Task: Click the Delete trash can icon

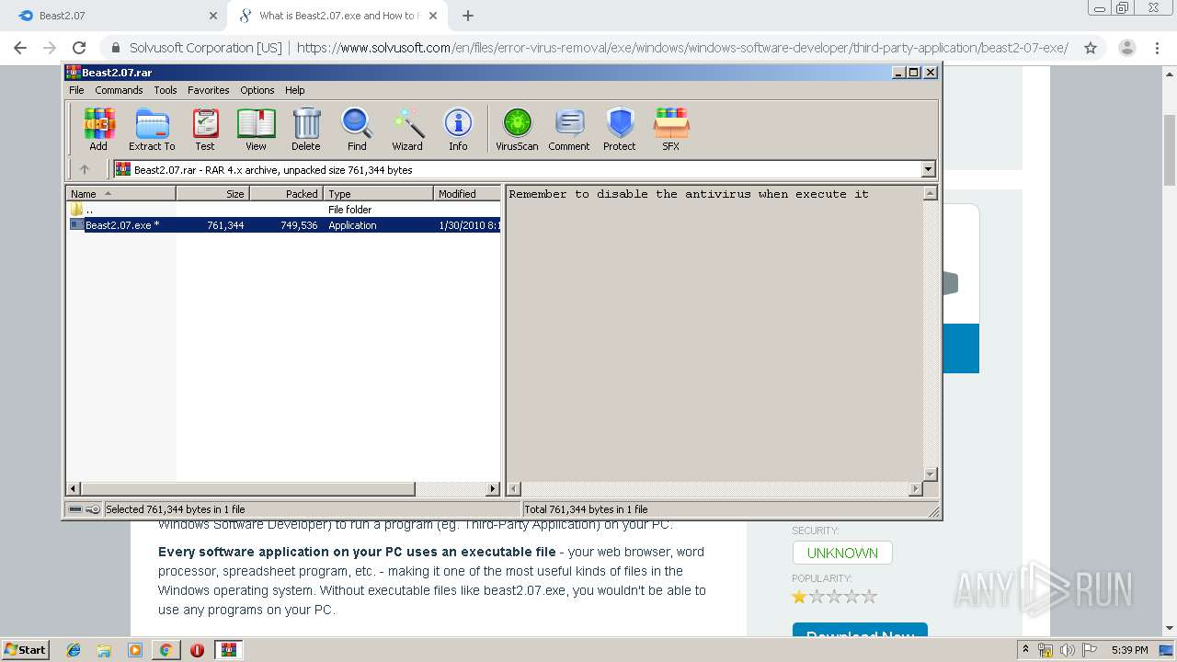Action: pos(306,129)
